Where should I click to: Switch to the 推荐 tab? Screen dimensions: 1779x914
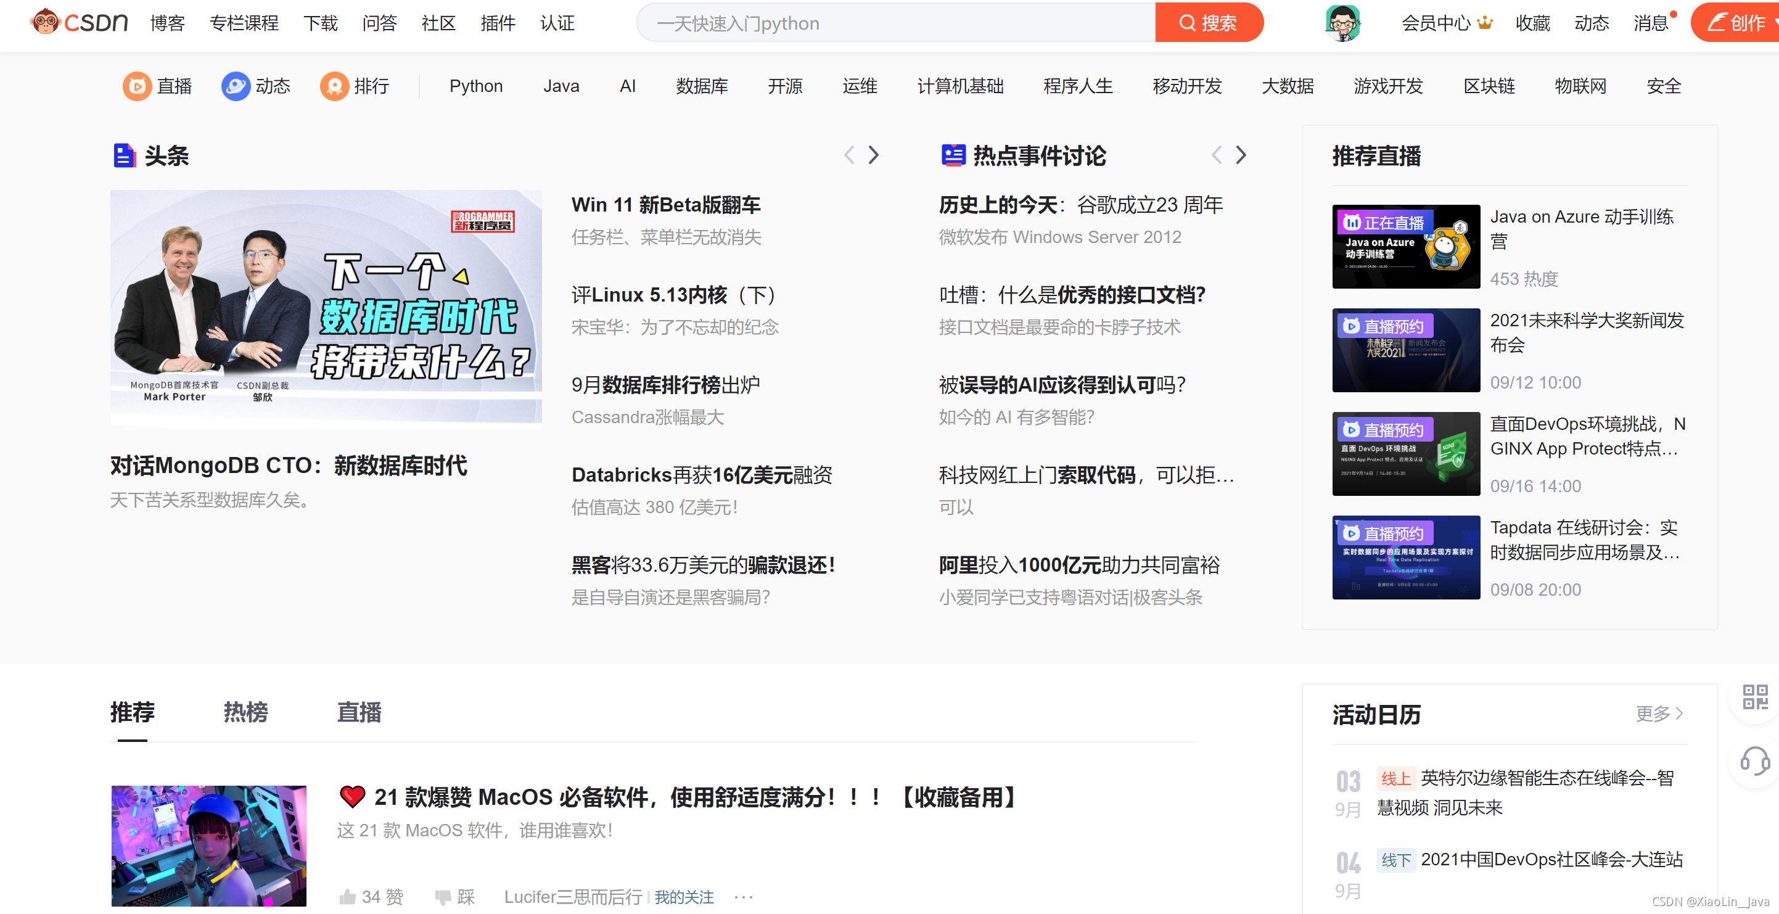click(132, 712)
